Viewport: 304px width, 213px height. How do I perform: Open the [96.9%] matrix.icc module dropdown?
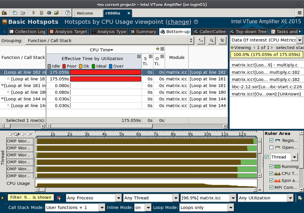[x=233, y=198]
